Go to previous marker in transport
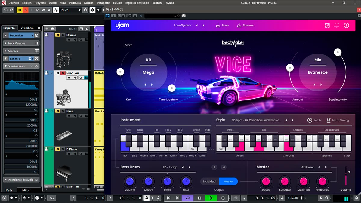The image size is (361, 203). click(168, 198)
